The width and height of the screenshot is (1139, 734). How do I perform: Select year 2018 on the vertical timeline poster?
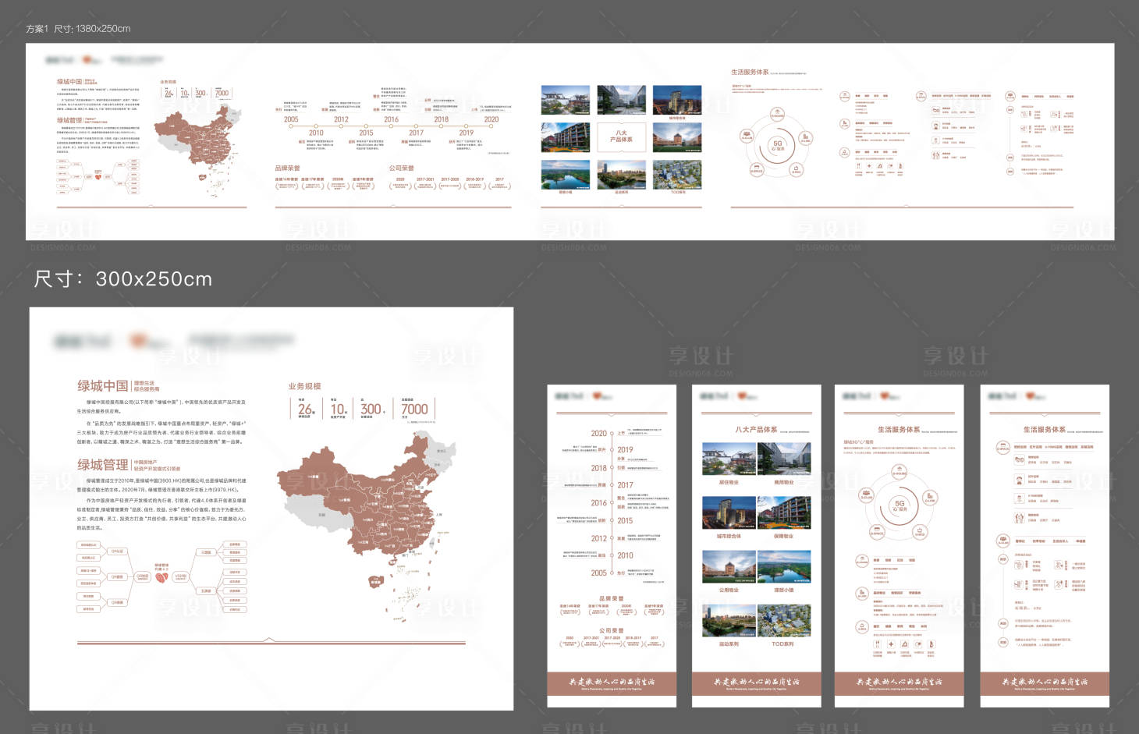598,469
